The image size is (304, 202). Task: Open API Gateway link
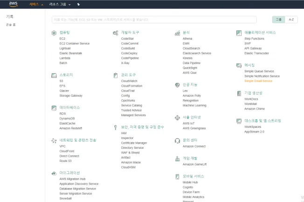pyautogui.click(x=253, y=49)
